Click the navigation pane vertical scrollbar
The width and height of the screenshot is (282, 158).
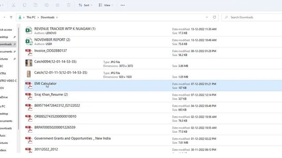19,79
